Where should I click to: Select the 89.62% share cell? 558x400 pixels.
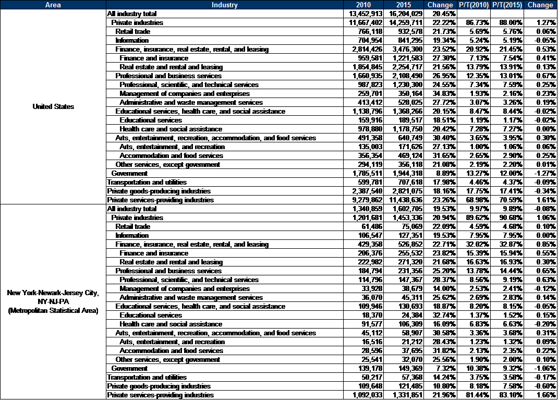(474, 218)
